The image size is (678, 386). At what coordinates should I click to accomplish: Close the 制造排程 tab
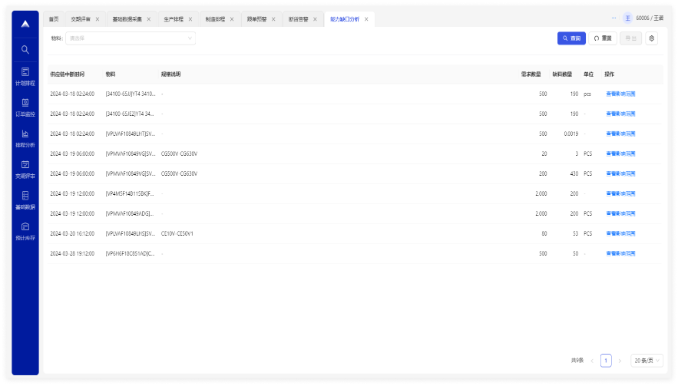click(232, 19)
